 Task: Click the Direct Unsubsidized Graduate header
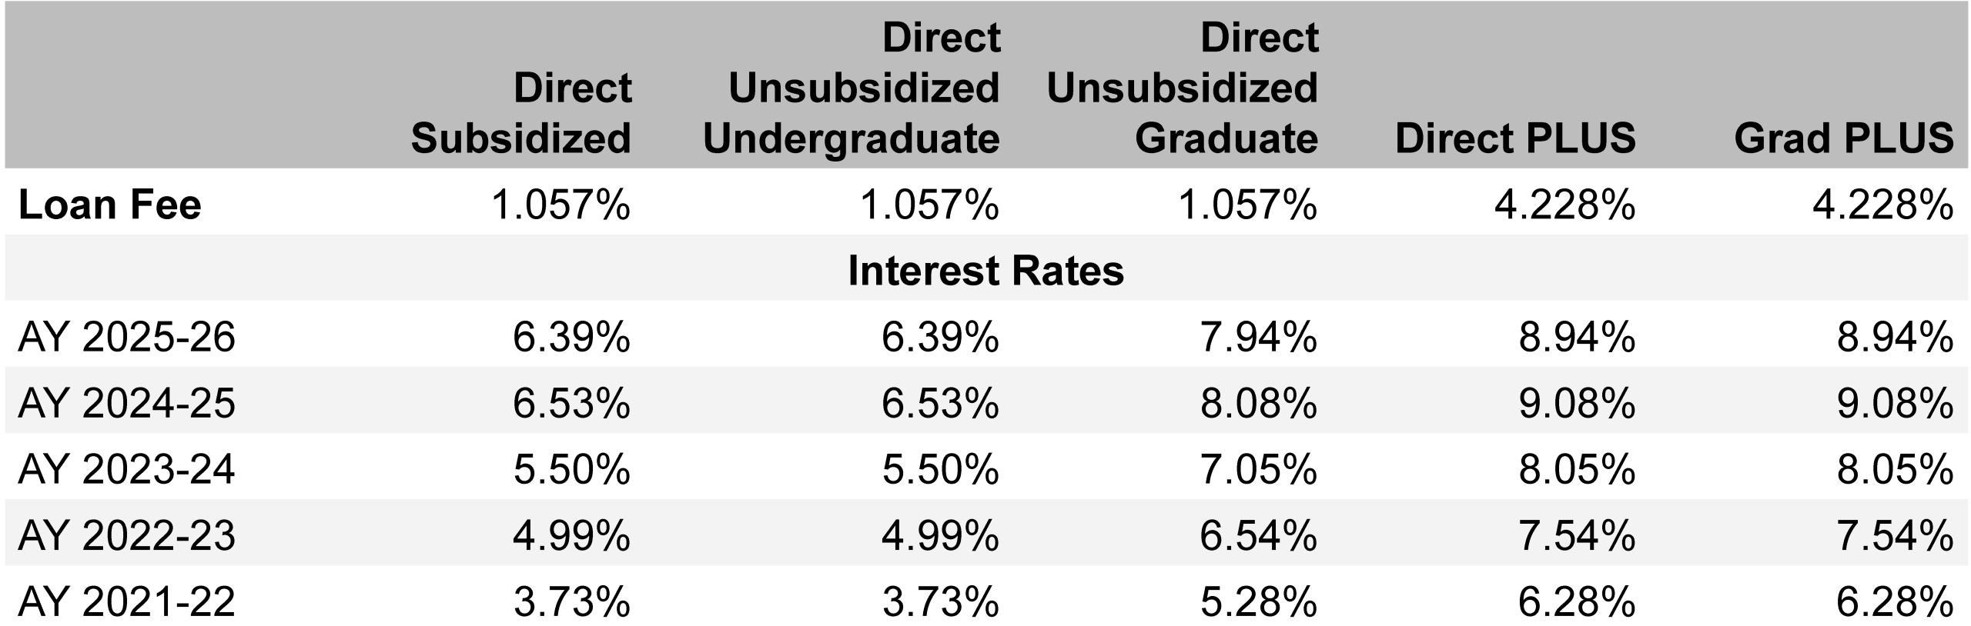pos(1183,88)
